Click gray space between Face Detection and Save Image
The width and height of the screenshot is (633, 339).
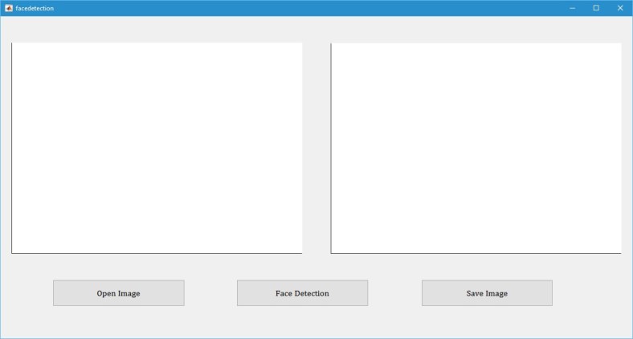point(394,293)
